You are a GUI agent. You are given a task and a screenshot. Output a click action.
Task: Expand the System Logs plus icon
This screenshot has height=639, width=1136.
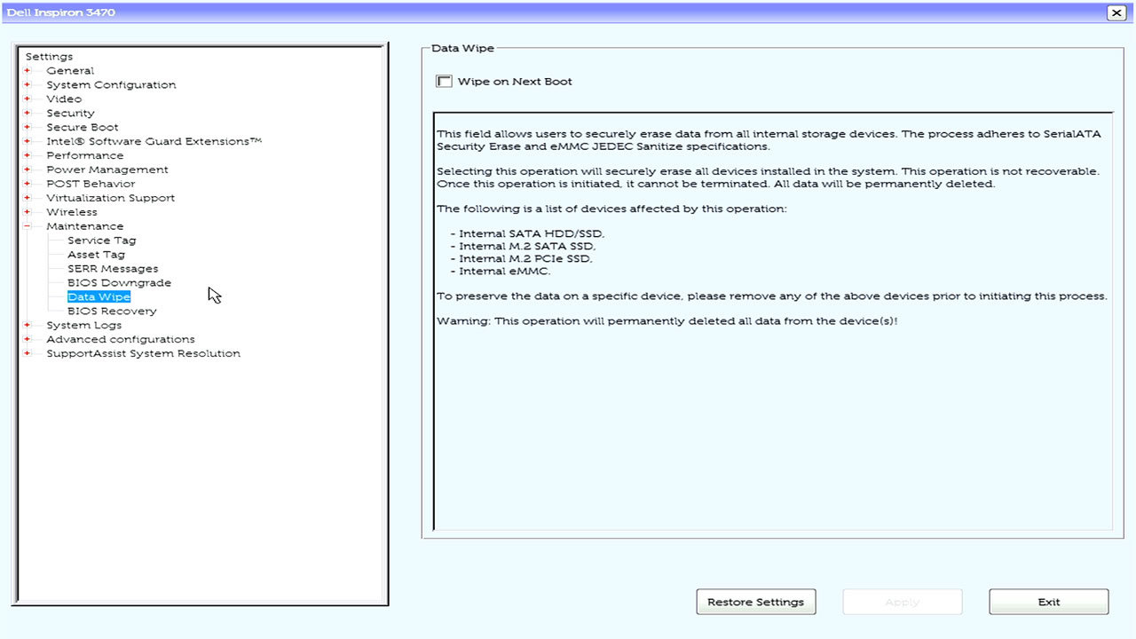point(28,326)
